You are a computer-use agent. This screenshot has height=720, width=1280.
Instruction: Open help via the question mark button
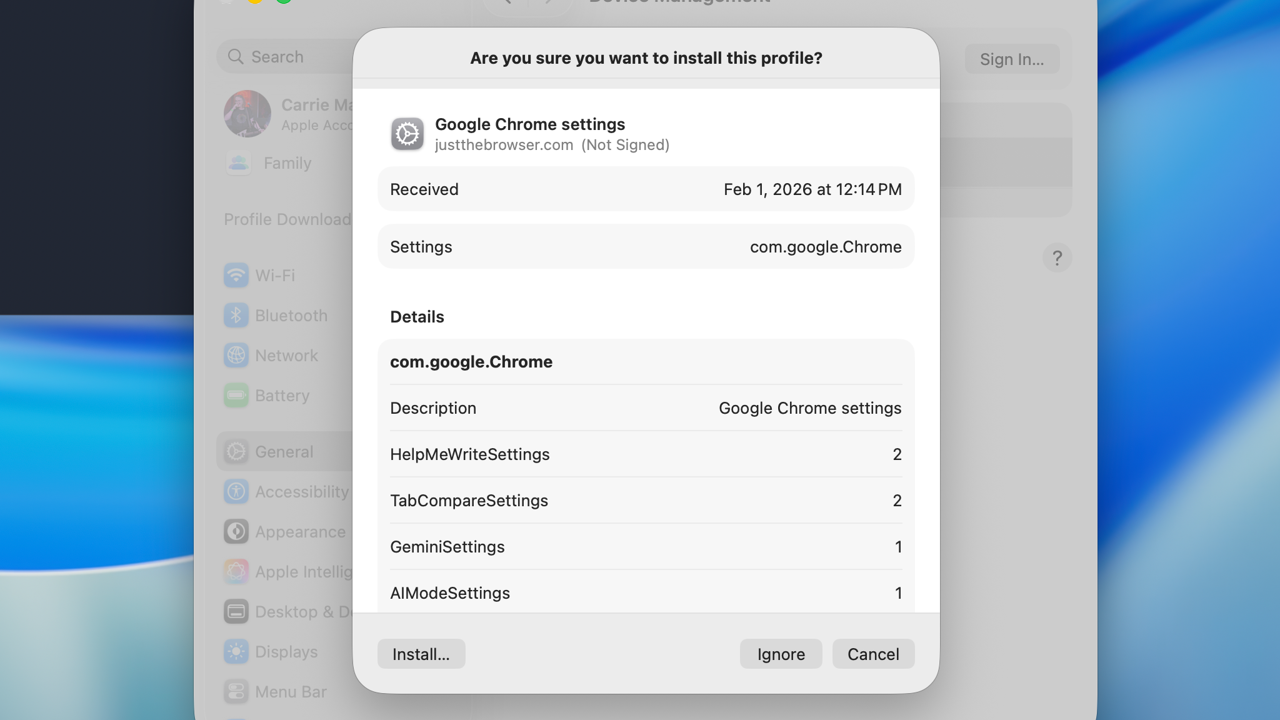click(x=1057, y=257)
